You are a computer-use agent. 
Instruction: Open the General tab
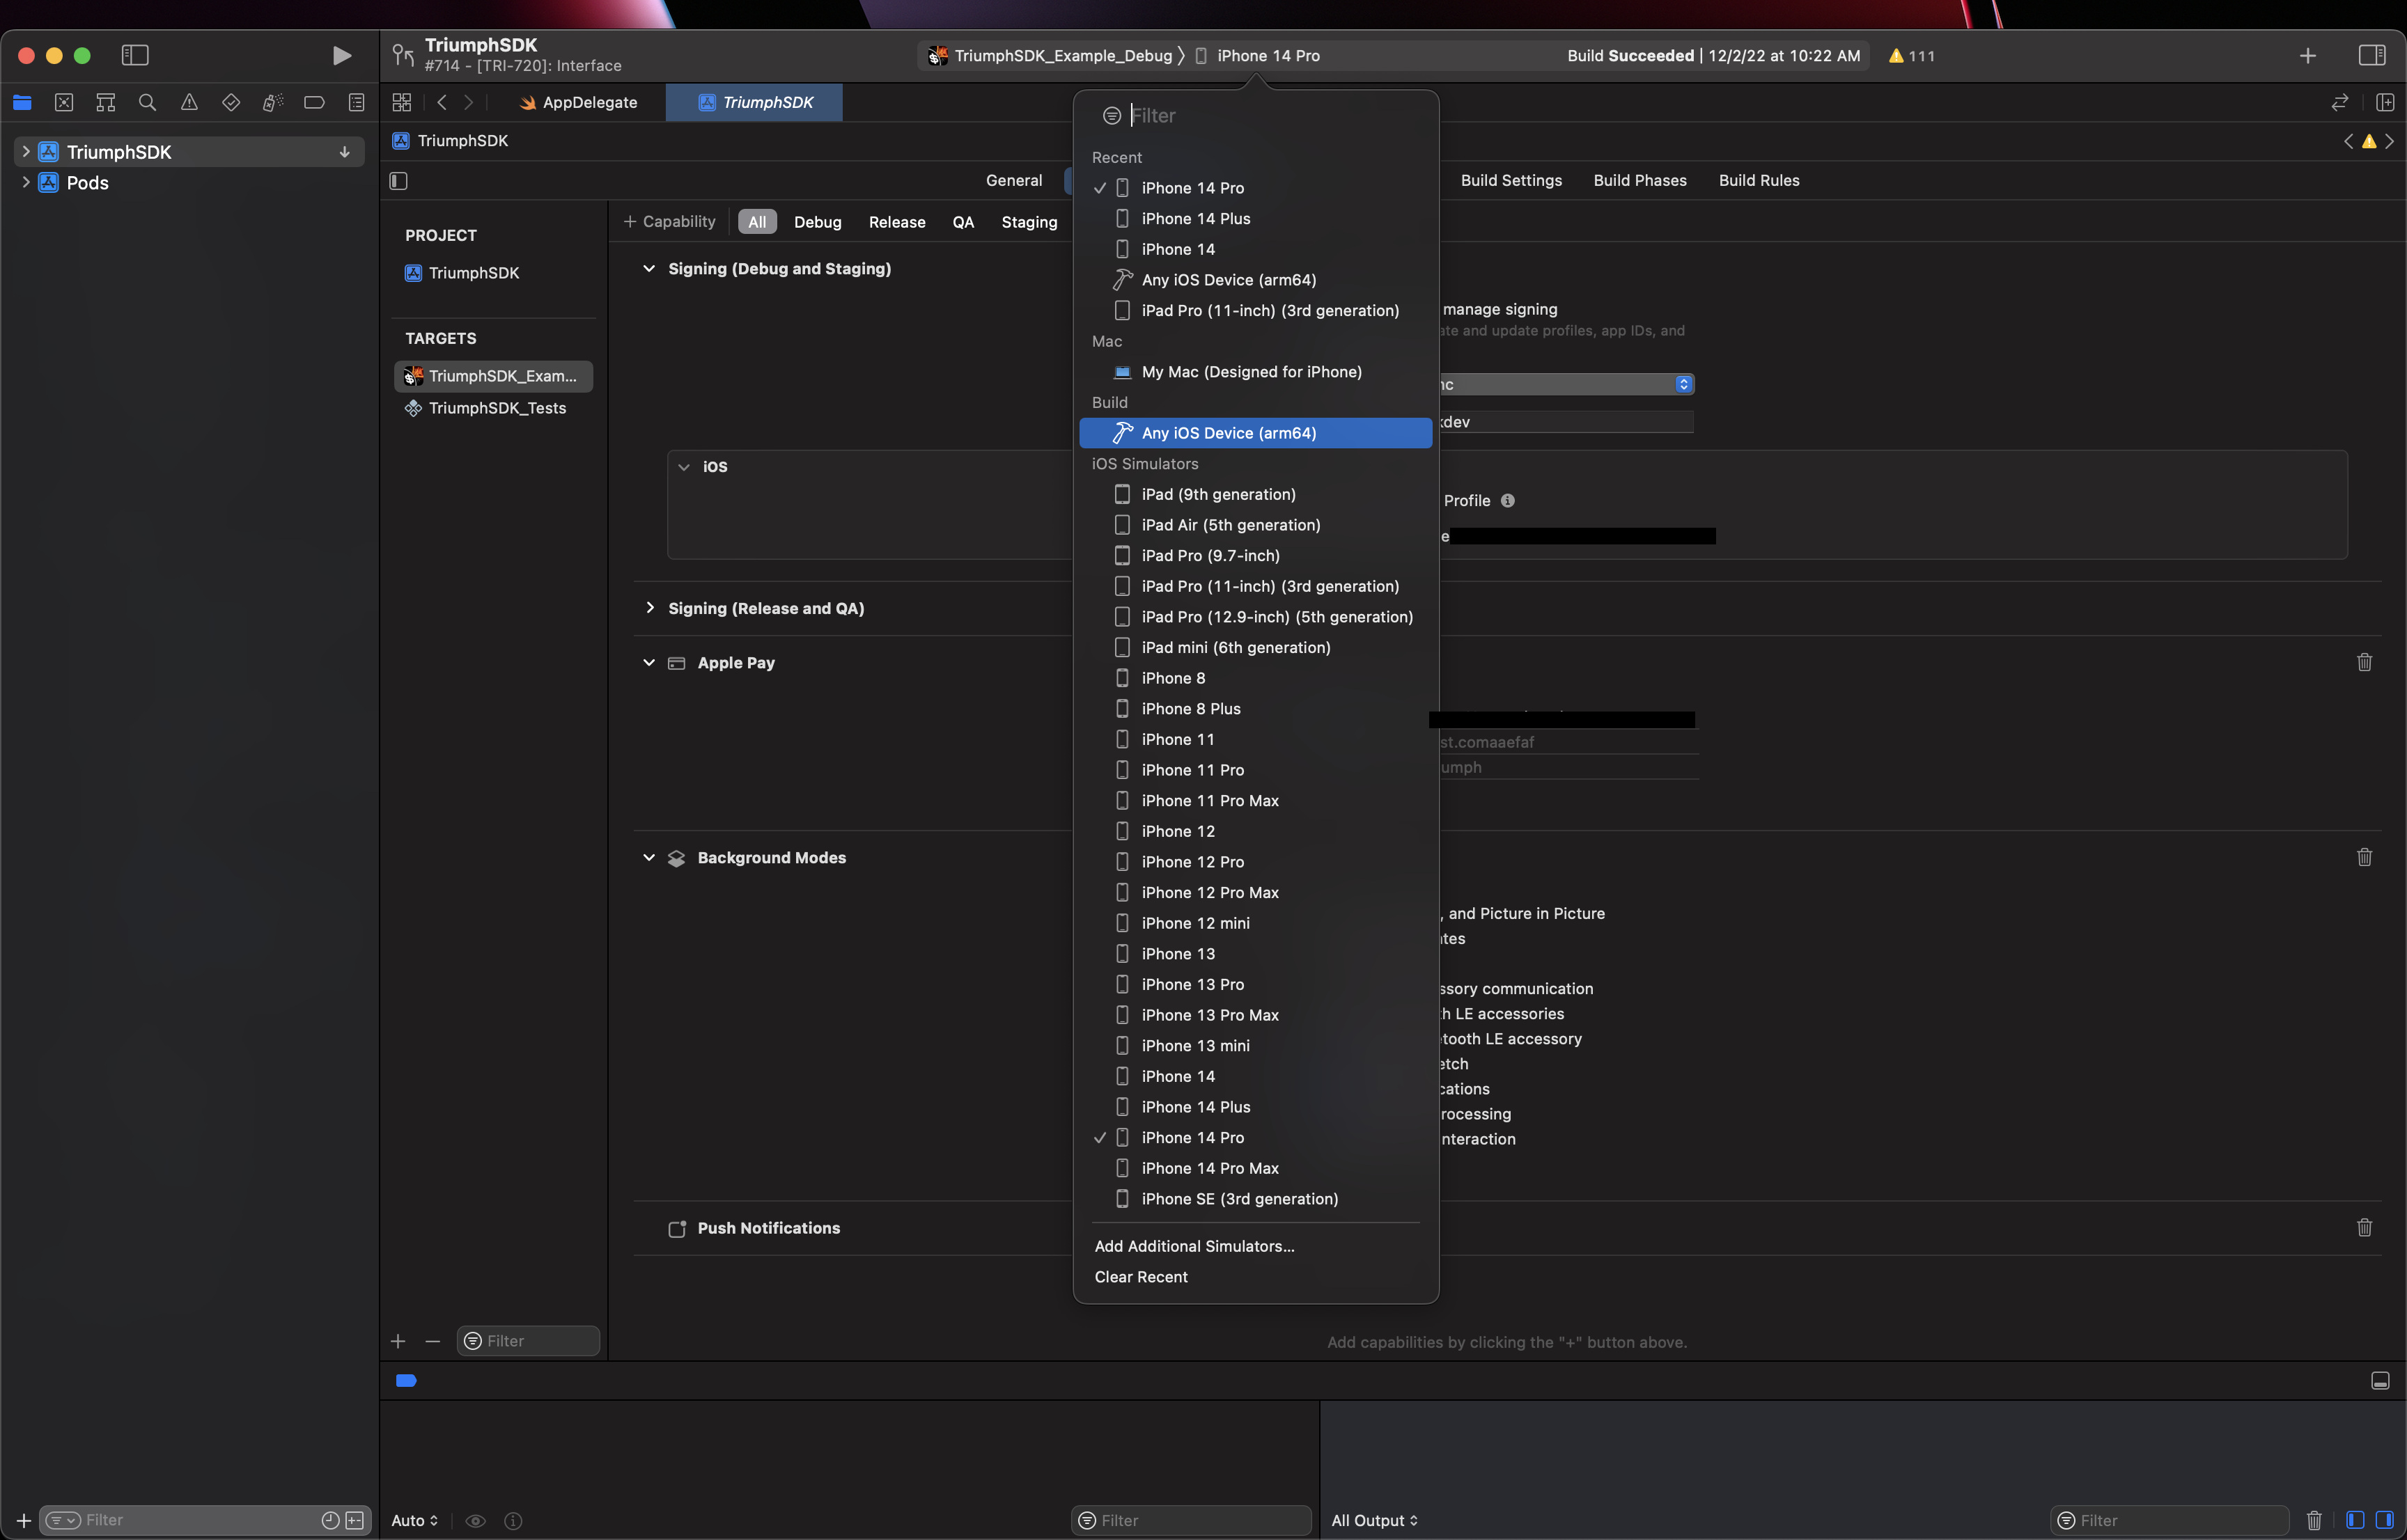(1013, 180)
